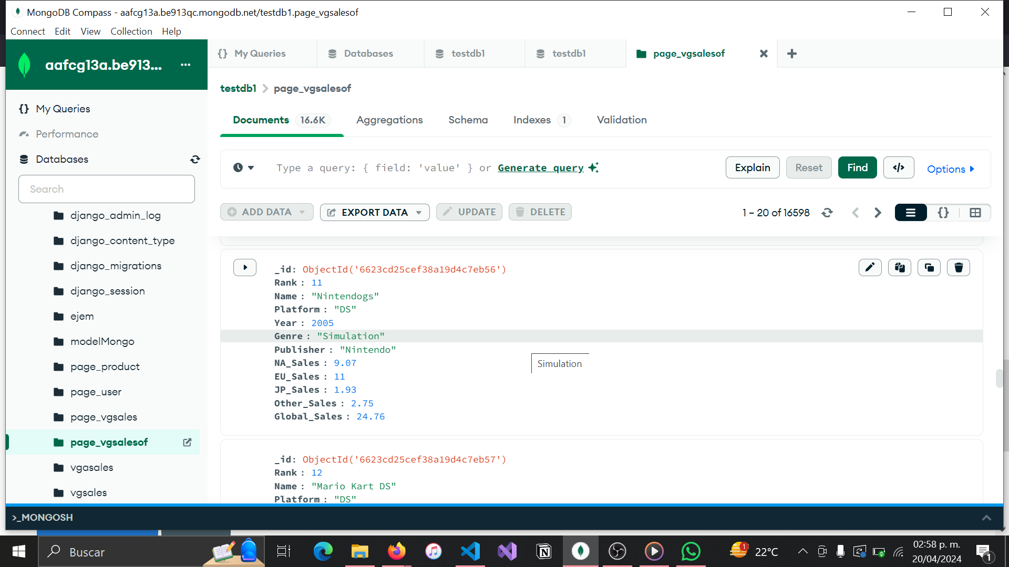Open the Collection menu
The height and width of the screenshot is (567, 1009).
[131, 31]
